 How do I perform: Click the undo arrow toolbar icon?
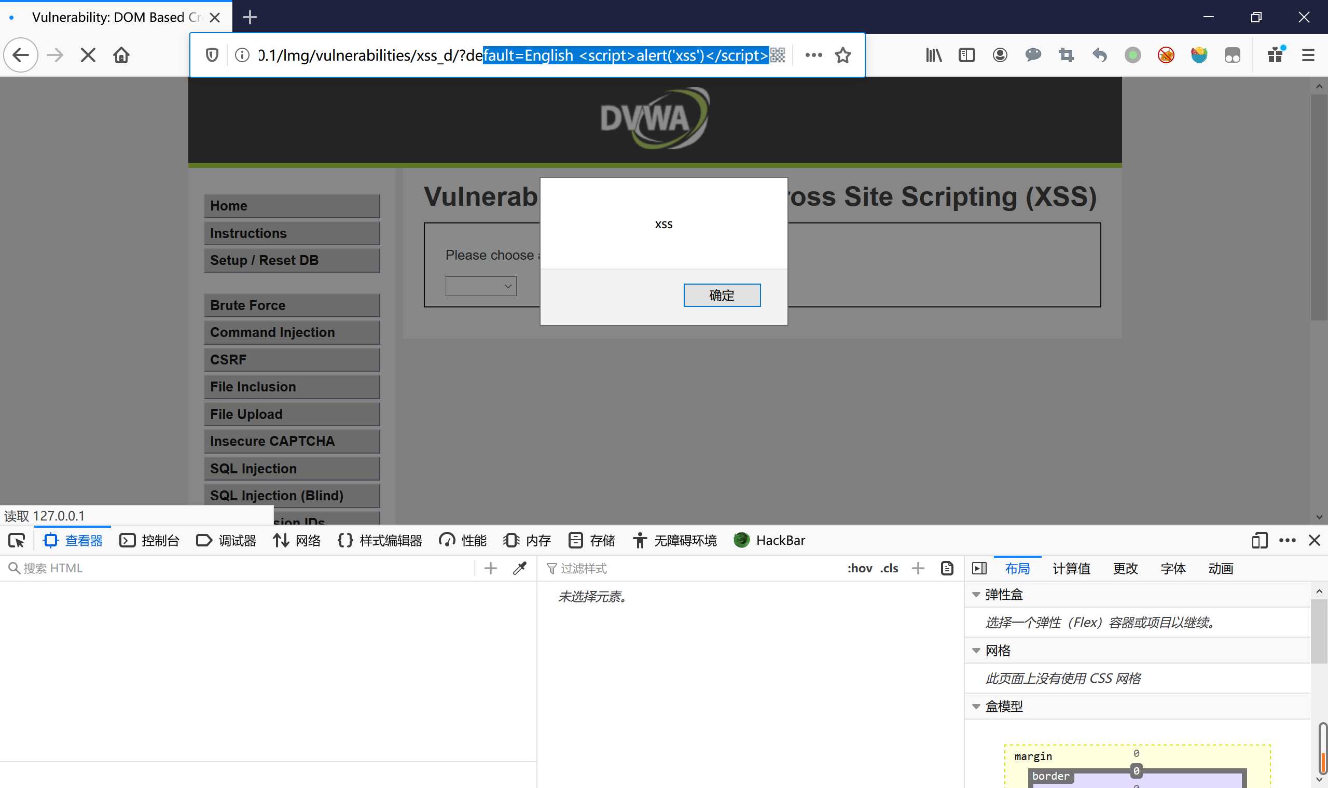[1100, 55]
